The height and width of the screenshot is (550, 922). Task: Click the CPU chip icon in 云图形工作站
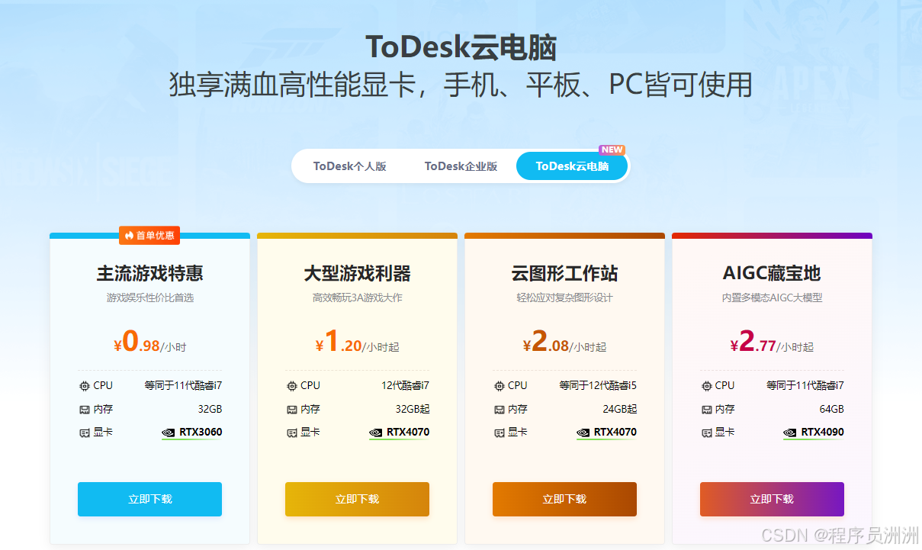point(499,386)
